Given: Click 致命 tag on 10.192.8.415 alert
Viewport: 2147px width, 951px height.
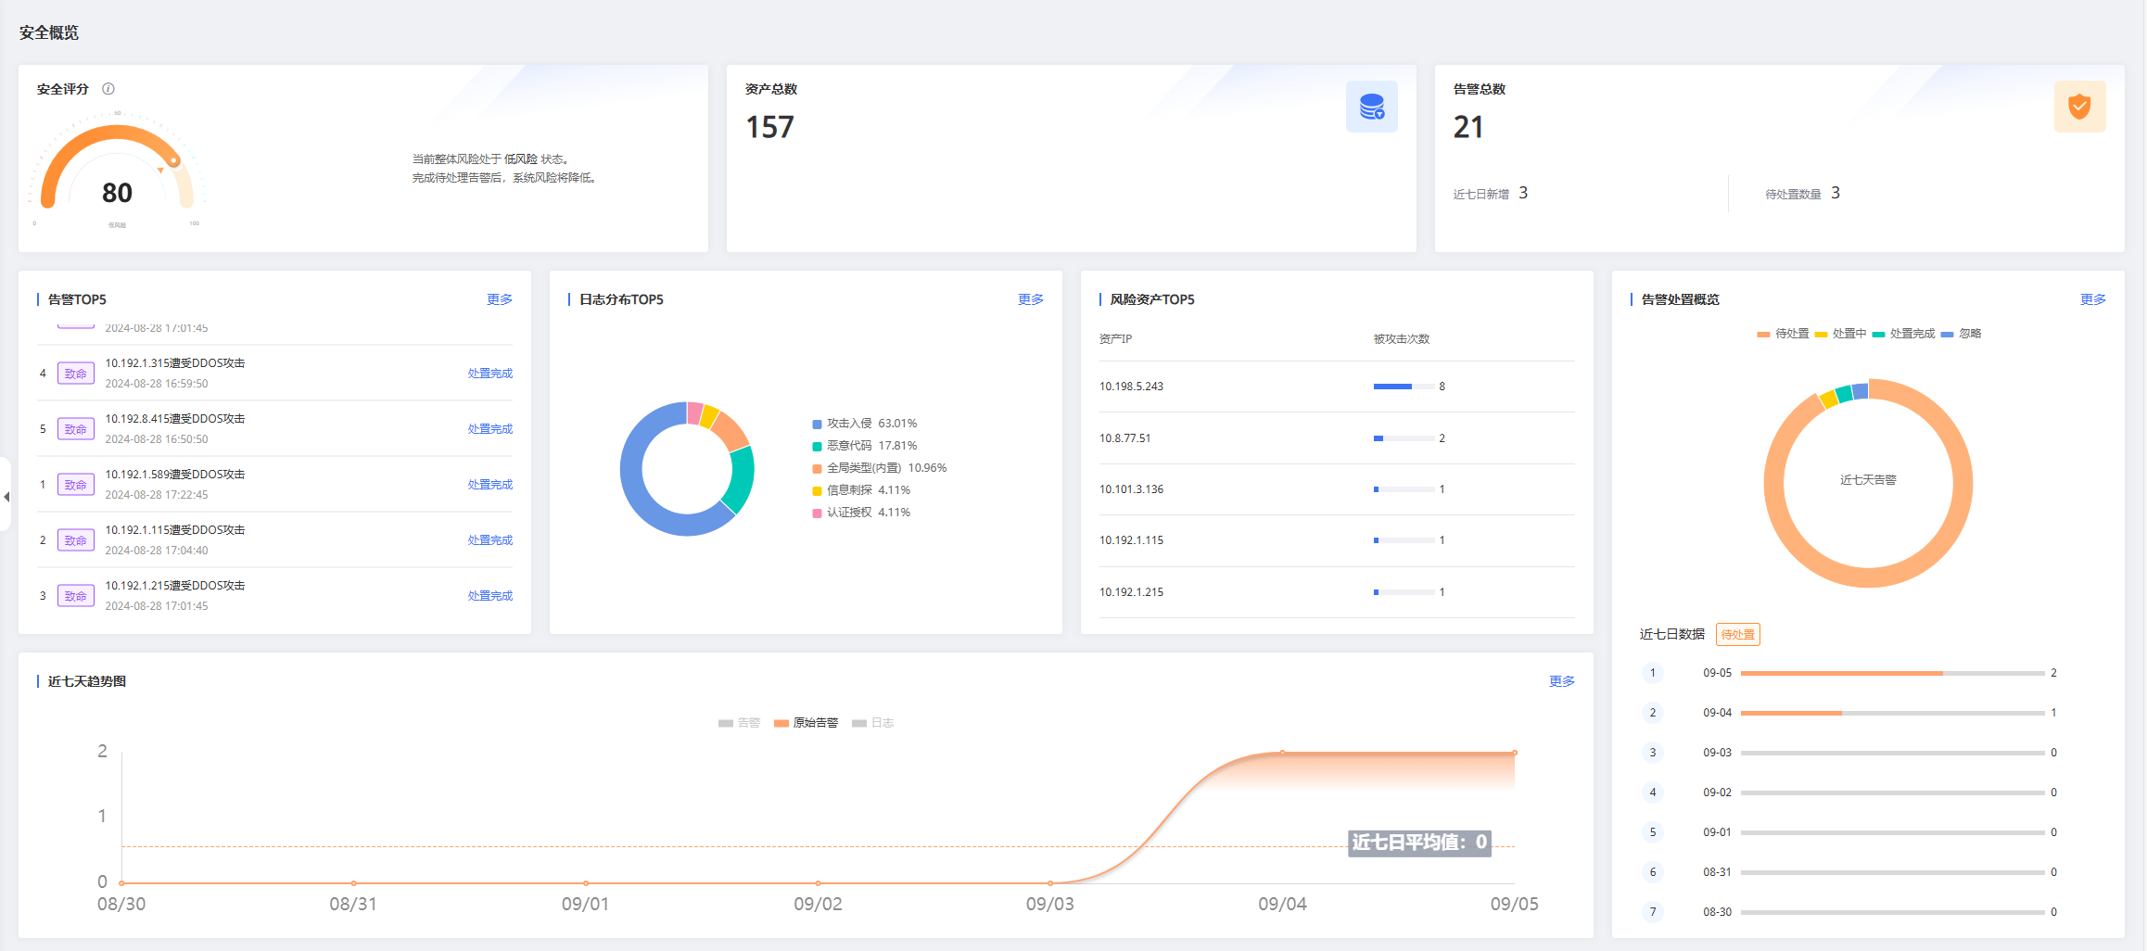Looking at the screenshot, I should tap(76, 429).
